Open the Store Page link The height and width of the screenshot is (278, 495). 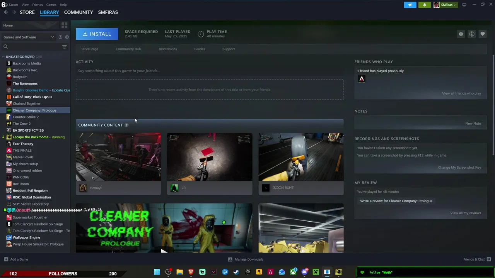[x=90, y=49]
